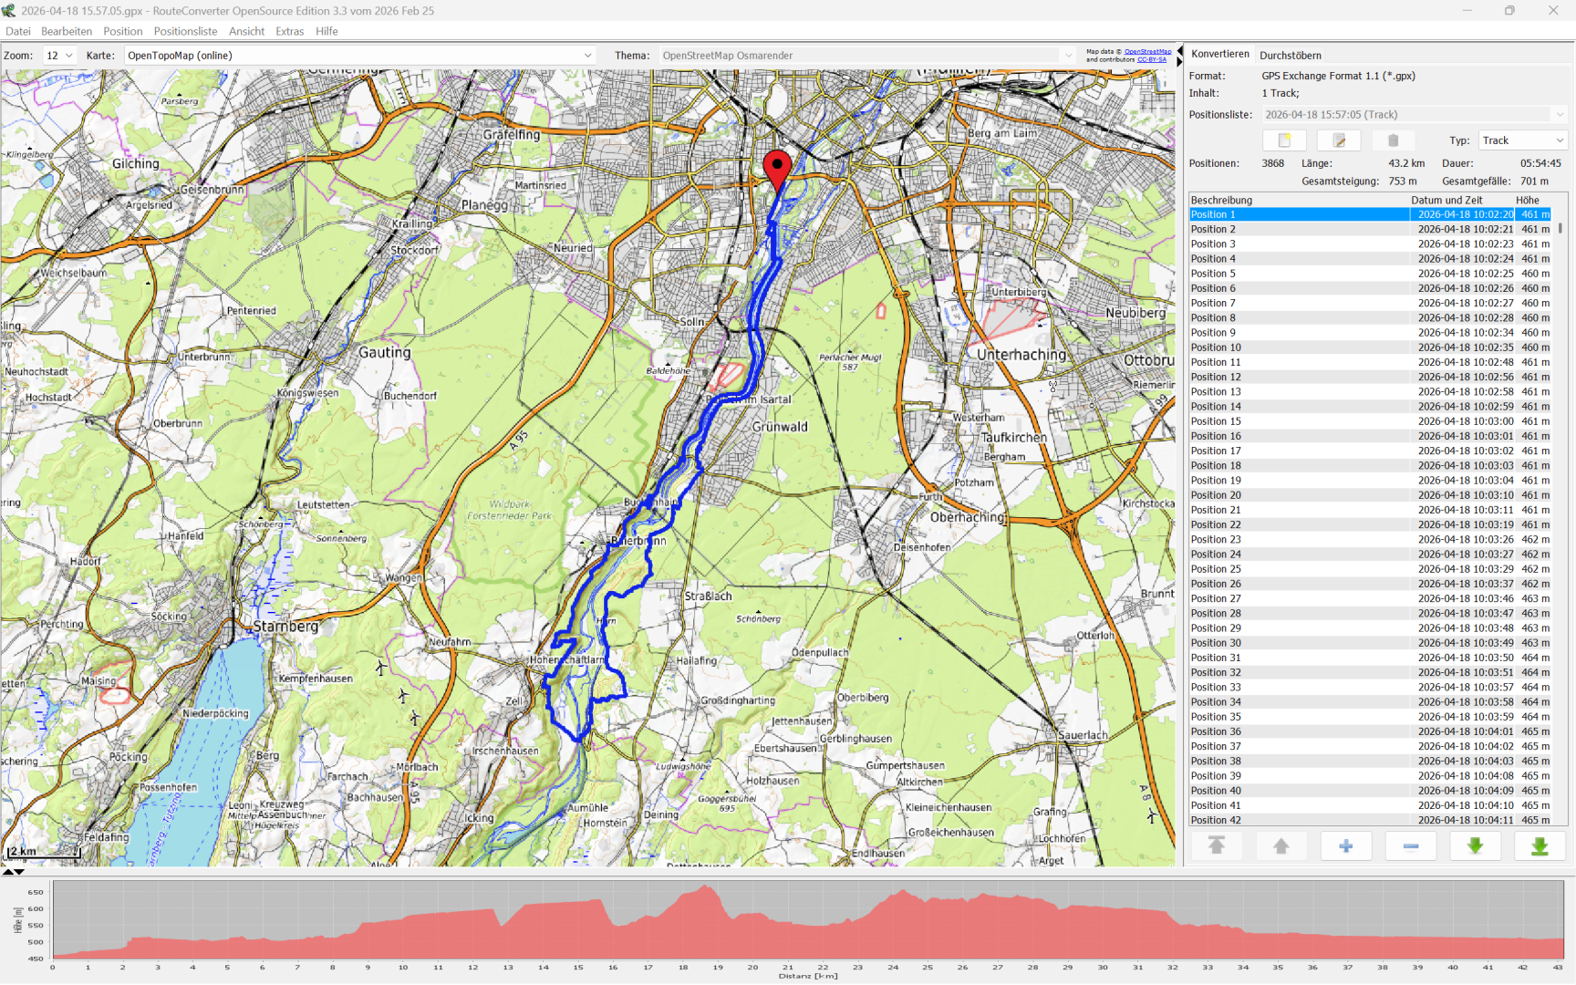1576x985 pixels.
Task: Move selected position down with green arrow
Action: [1475, 846]
